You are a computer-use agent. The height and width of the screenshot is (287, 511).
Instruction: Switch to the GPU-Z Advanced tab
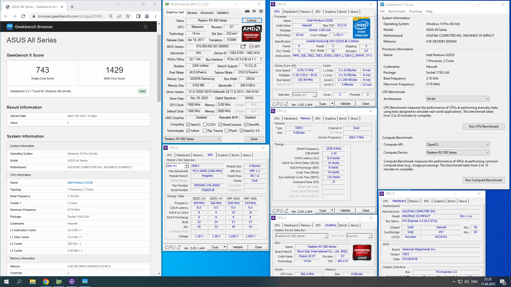coord(207,13)
